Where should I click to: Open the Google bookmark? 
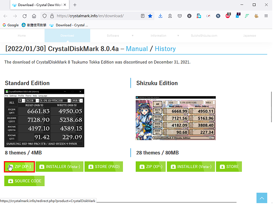point(11,25)
